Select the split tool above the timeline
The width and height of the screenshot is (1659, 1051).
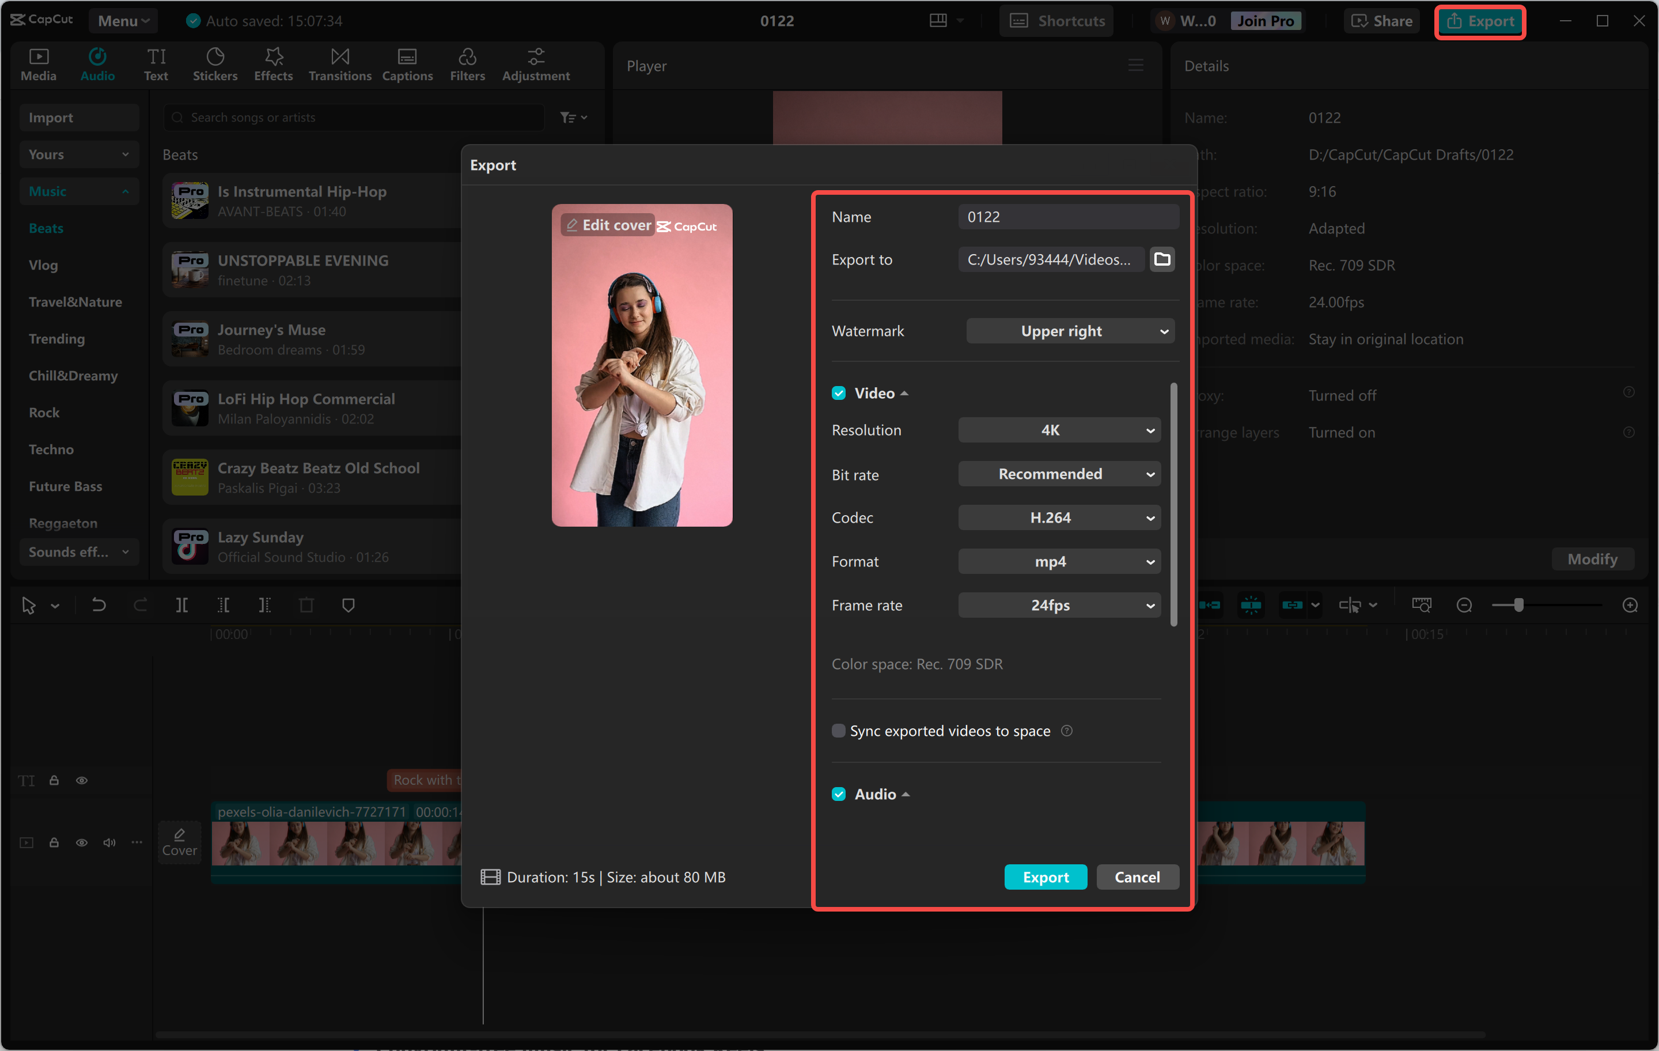[183, 605]
